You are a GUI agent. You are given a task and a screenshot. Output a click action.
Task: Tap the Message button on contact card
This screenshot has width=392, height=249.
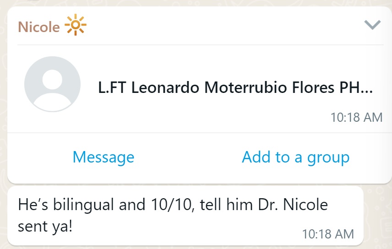(x=103, y=157)
